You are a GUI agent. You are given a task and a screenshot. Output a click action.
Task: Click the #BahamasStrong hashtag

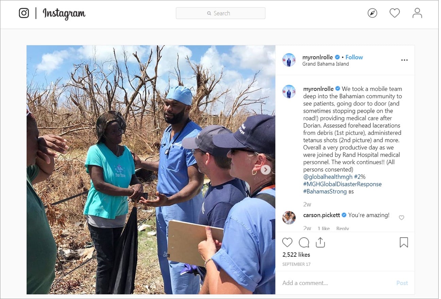pyautogui.click(x=325, y=191)
